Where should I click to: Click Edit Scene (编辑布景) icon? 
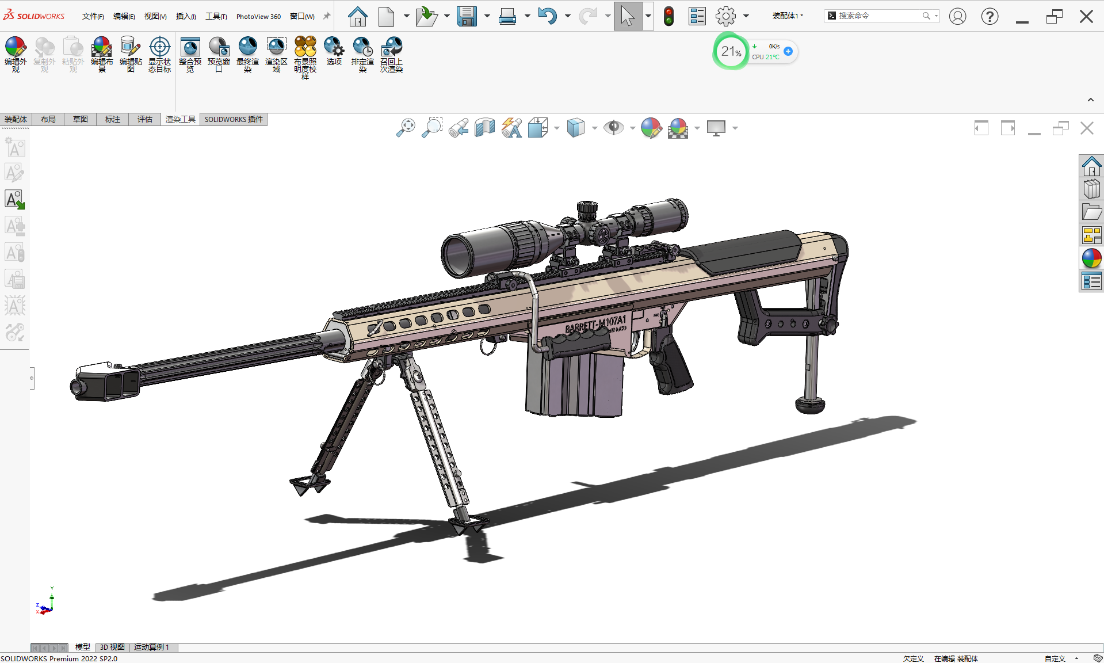(102, 54)
